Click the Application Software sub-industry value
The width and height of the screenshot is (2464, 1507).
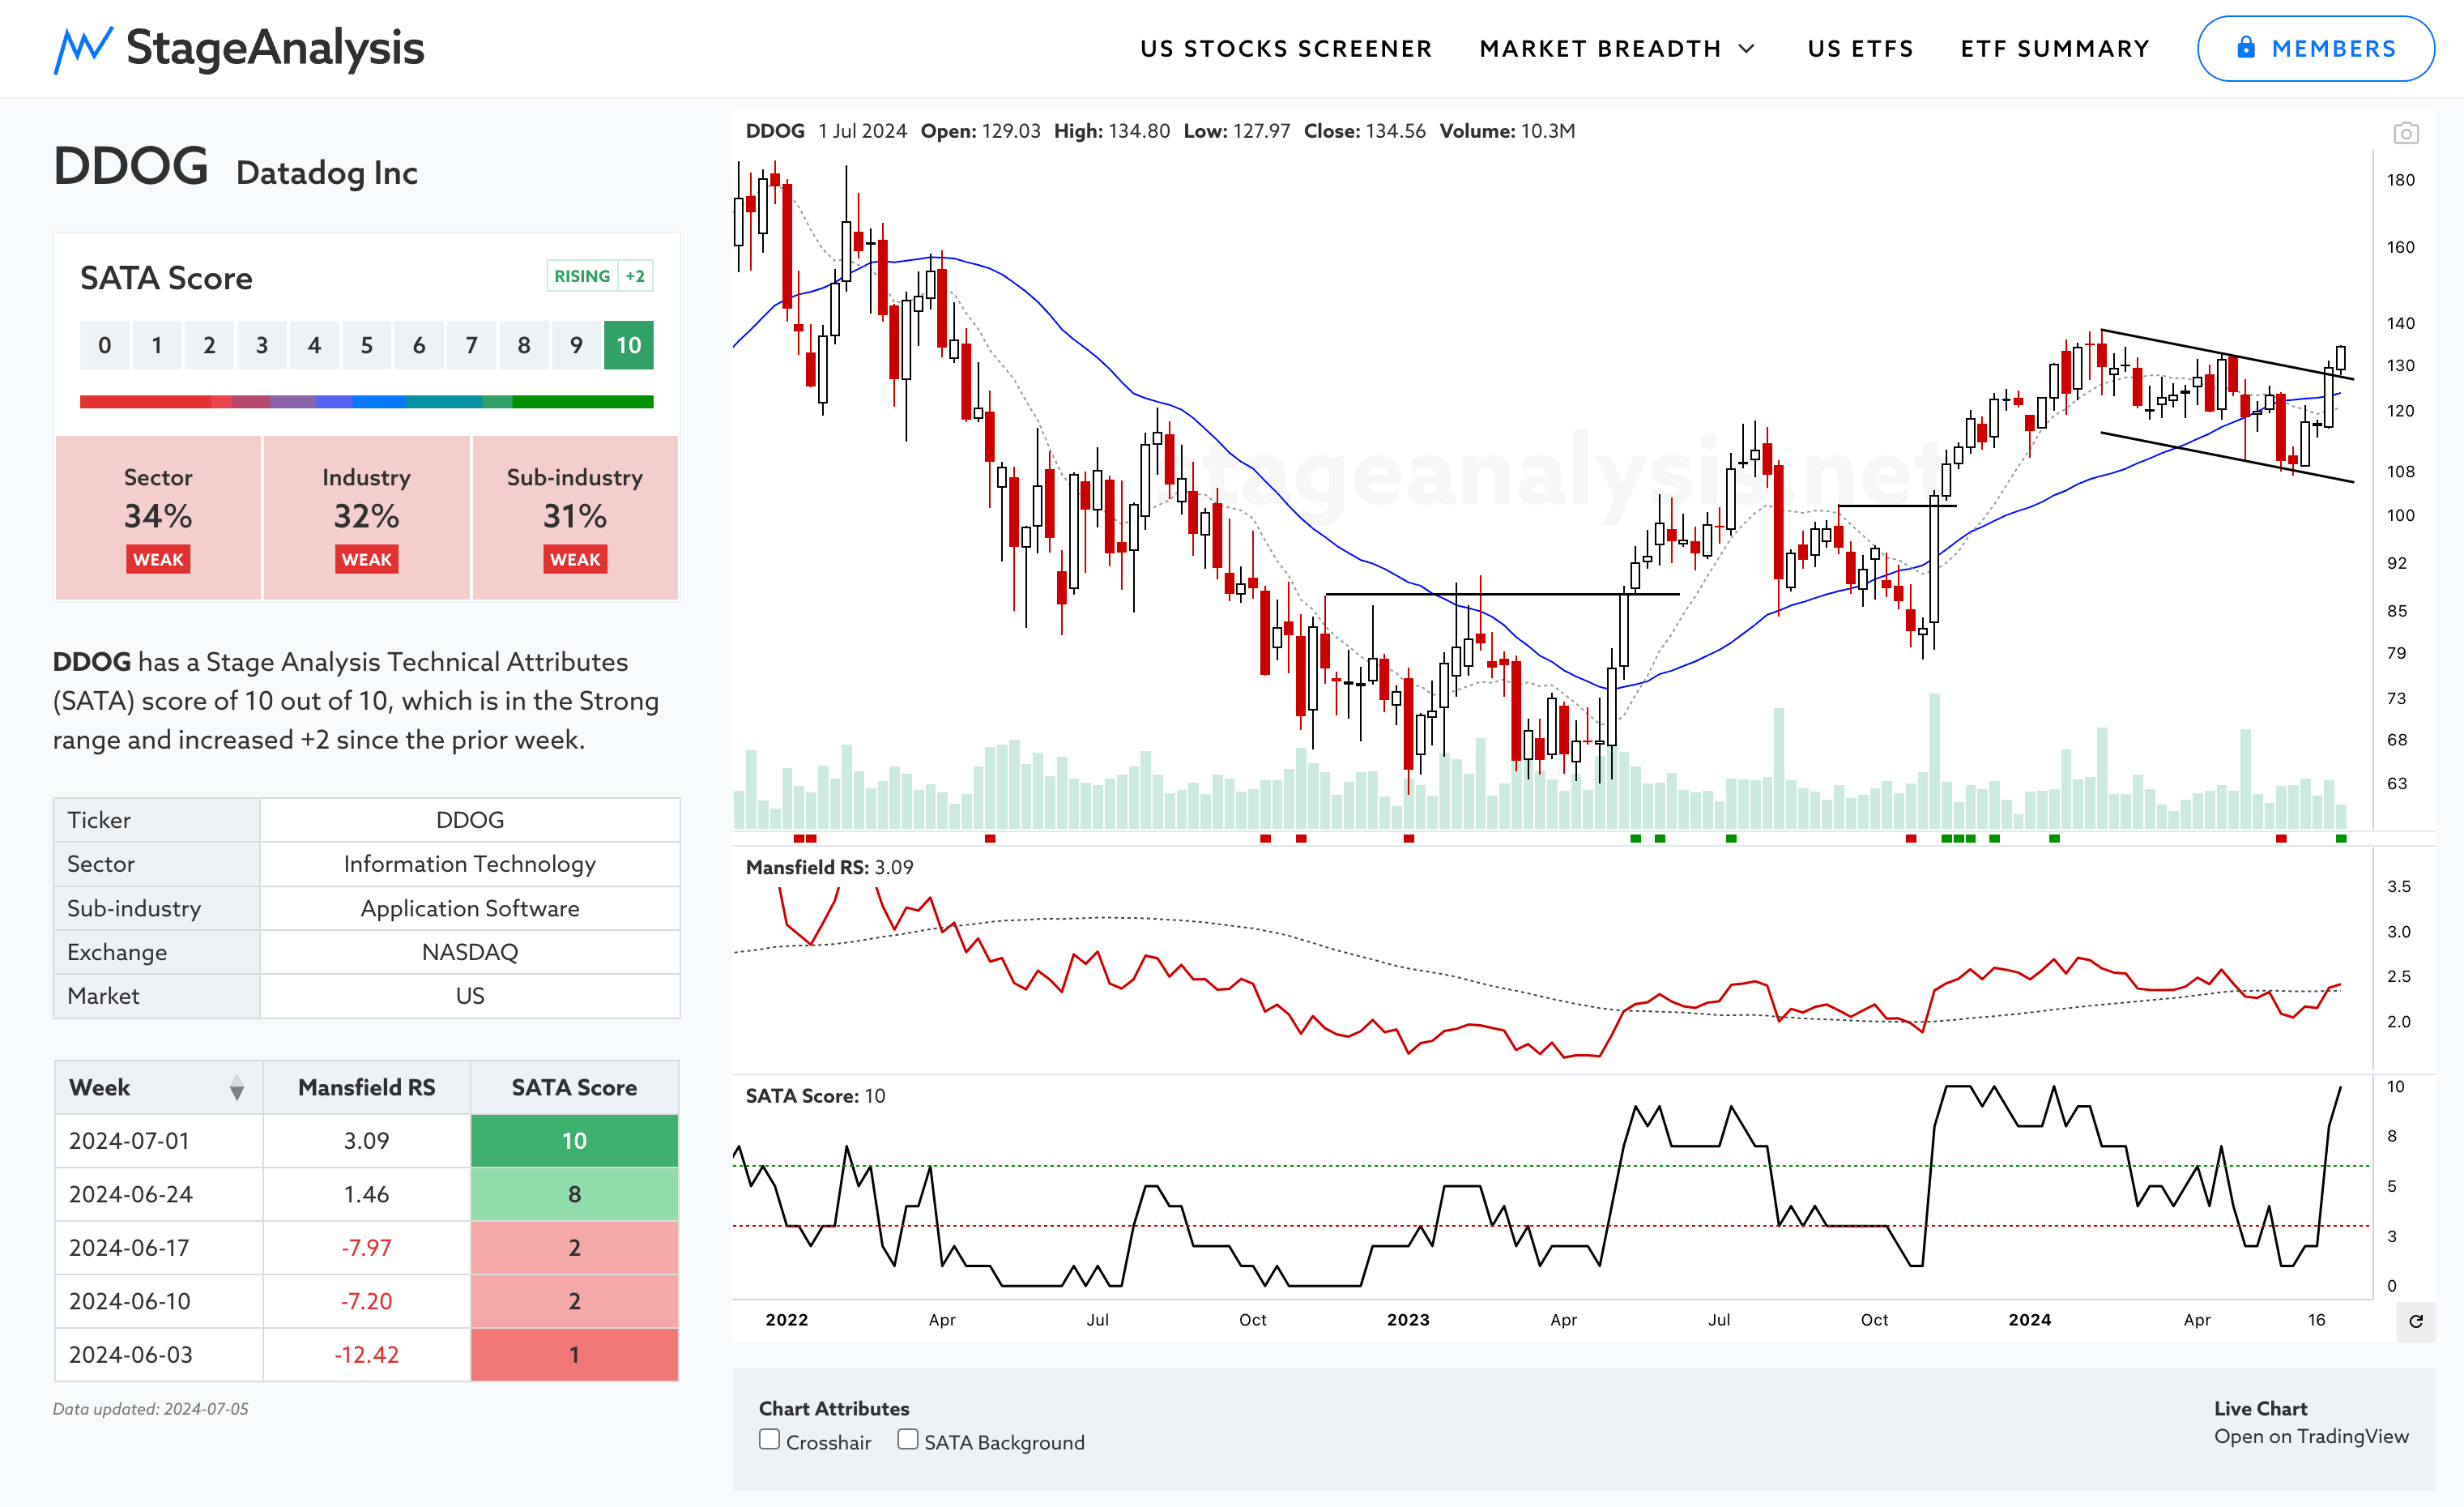[x=469, y=908]
